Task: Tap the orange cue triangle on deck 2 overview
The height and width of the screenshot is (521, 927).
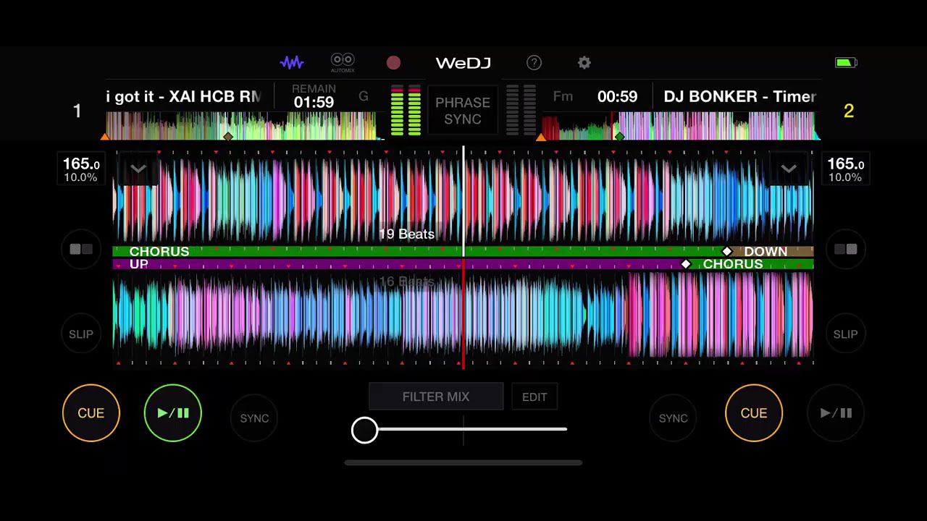Action: (541, 136)
